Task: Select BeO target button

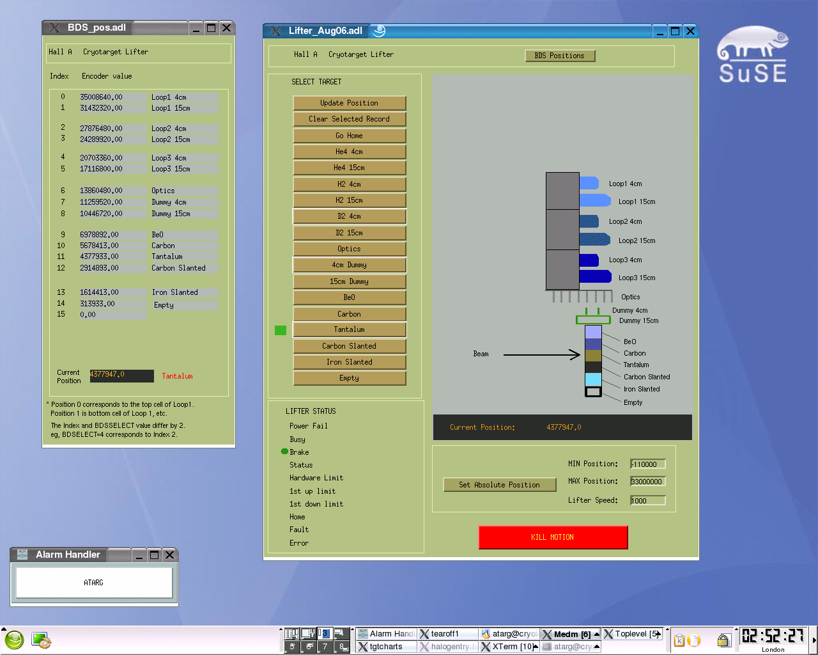Action: [350, 297]
